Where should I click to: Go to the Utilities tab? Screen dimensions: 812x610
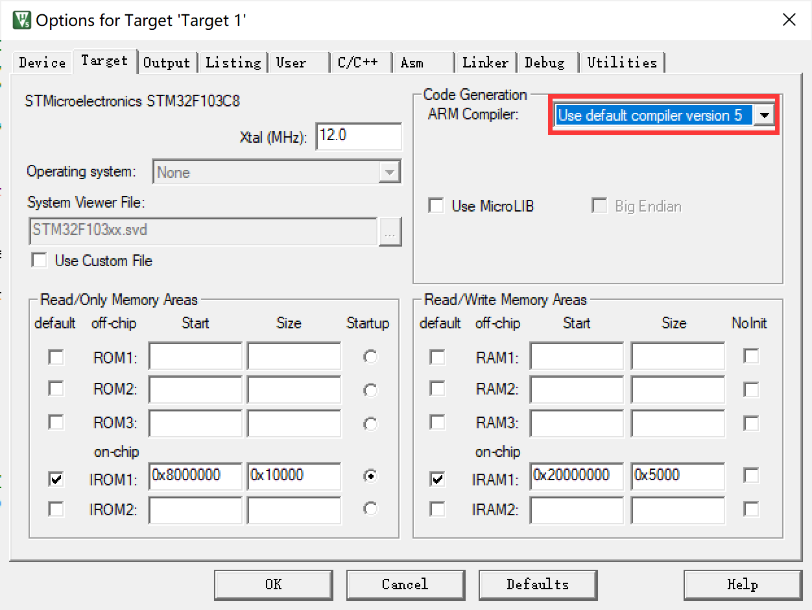coord(622,62)
